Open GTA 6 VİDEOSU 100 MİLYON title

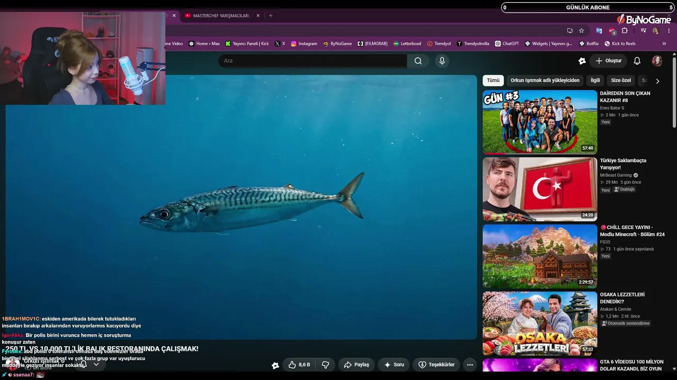(631, 365)
